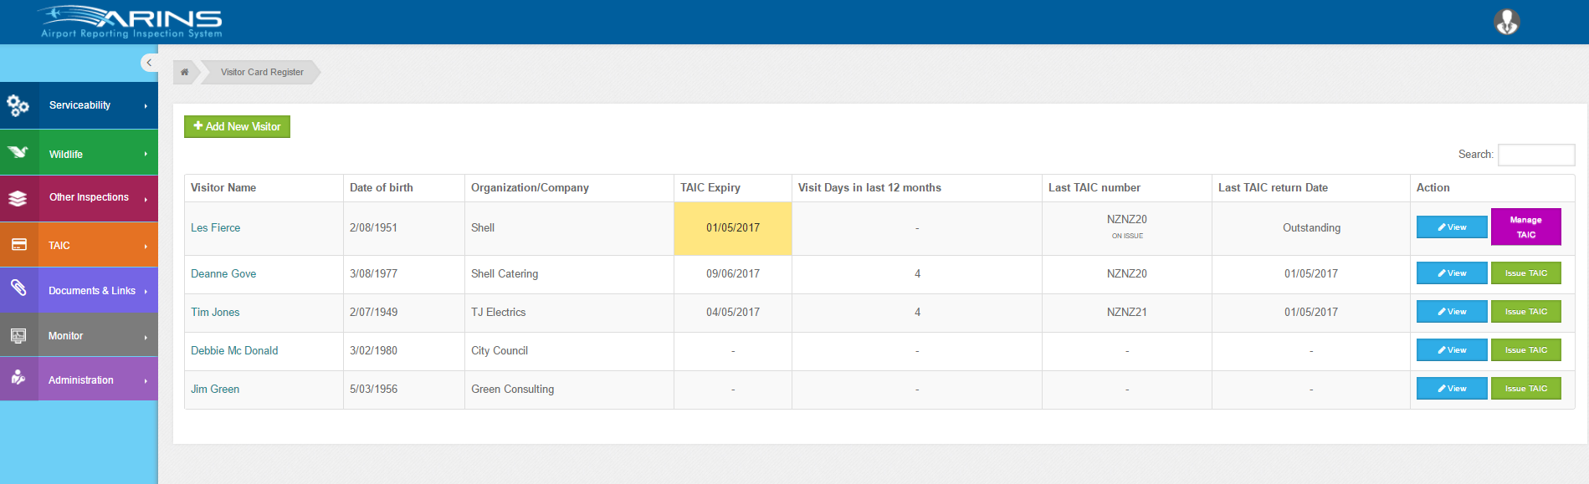
Task: Click the Add New Visitor button
Action: (x=237, y=126)
